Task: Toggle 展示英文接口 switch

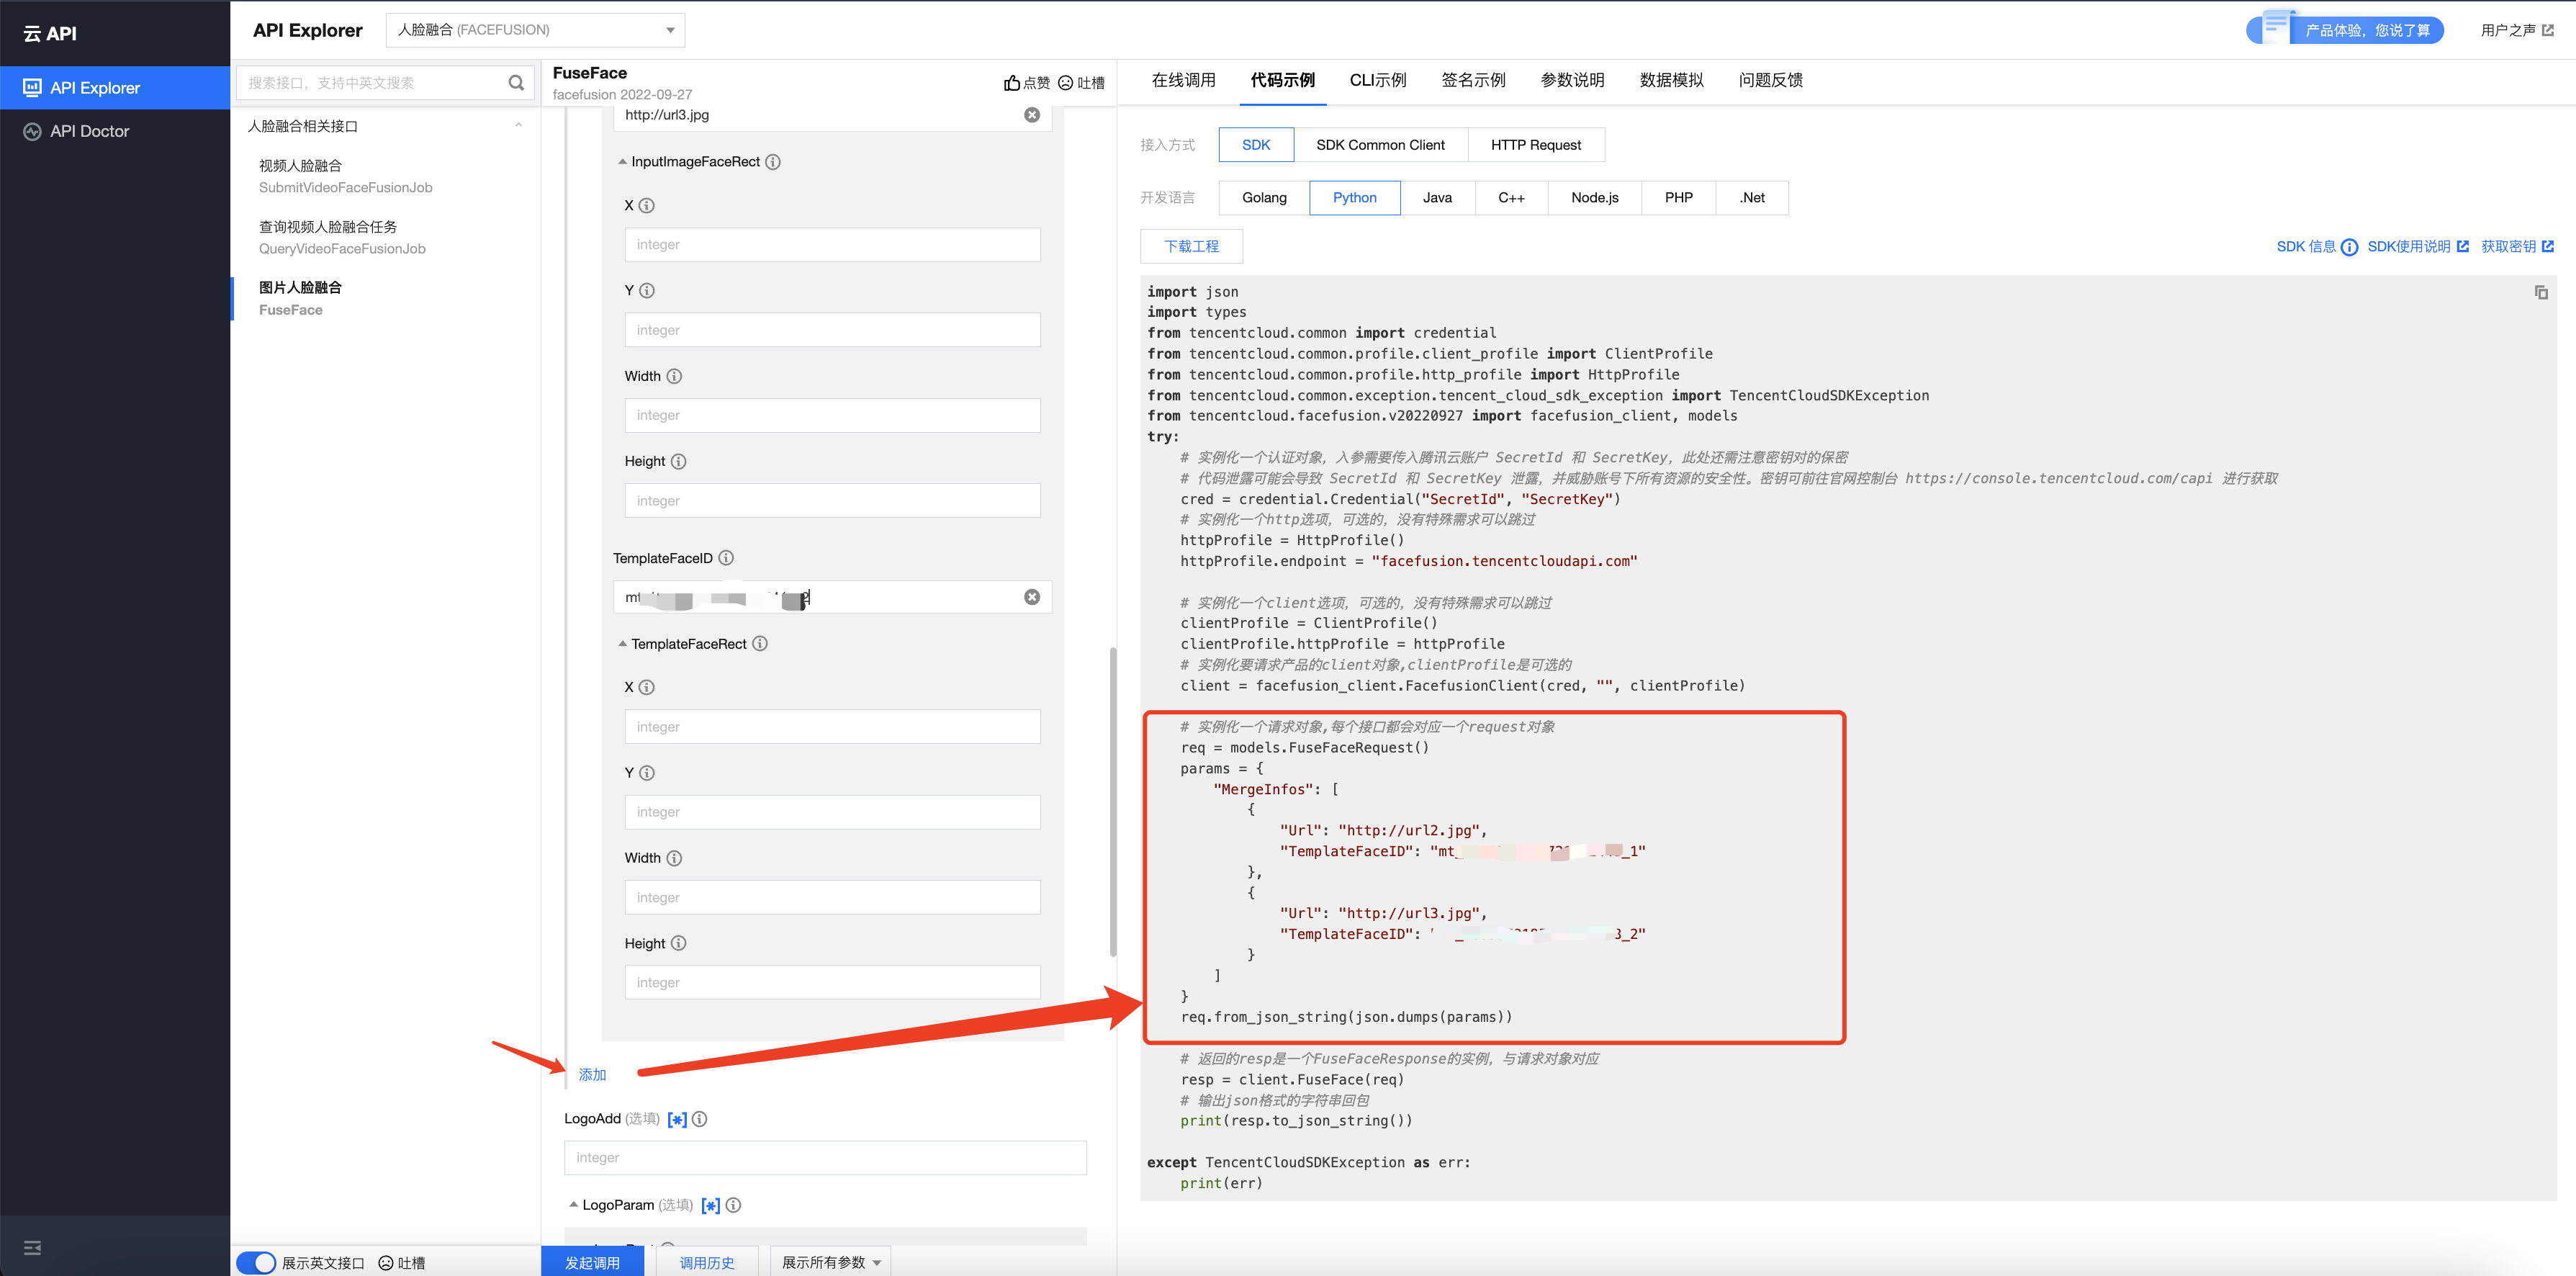Action: 257,1262
